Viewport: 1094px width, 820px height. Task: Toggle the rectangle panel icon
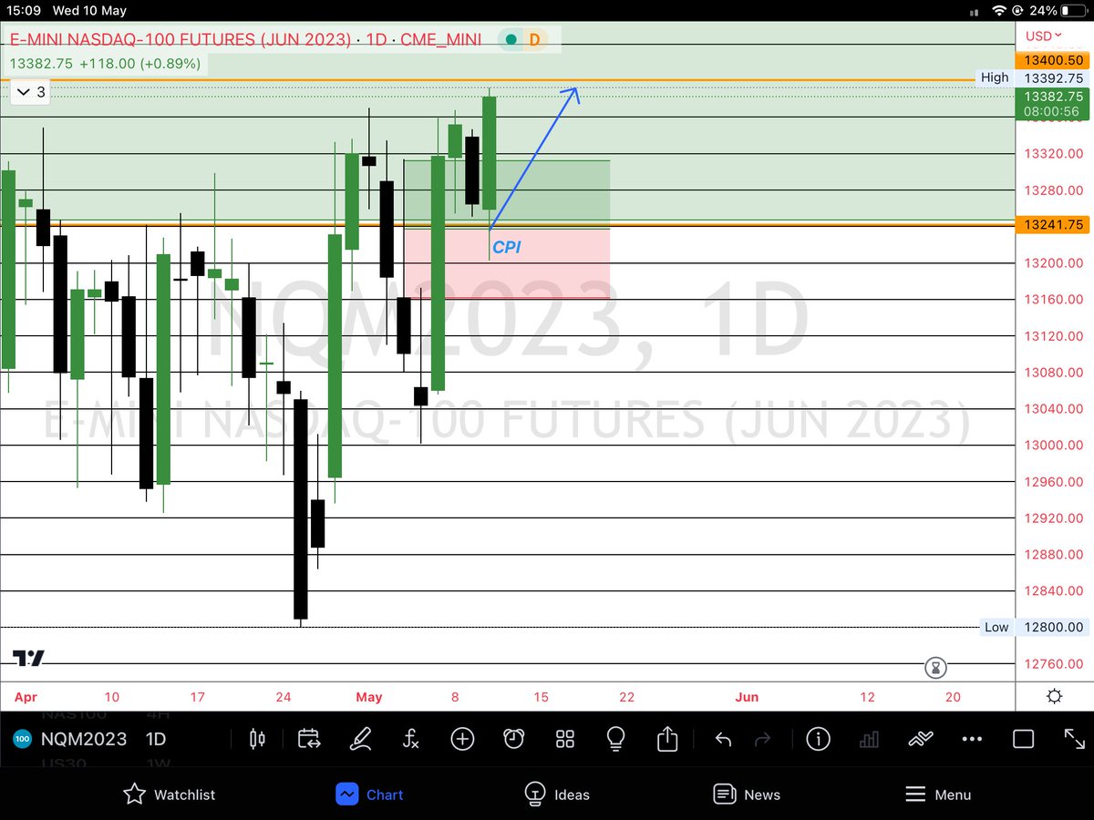(1023, 739)
